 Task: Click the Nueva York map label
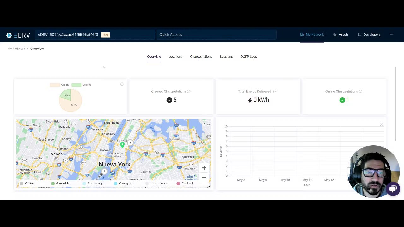(x=115, y=165)
